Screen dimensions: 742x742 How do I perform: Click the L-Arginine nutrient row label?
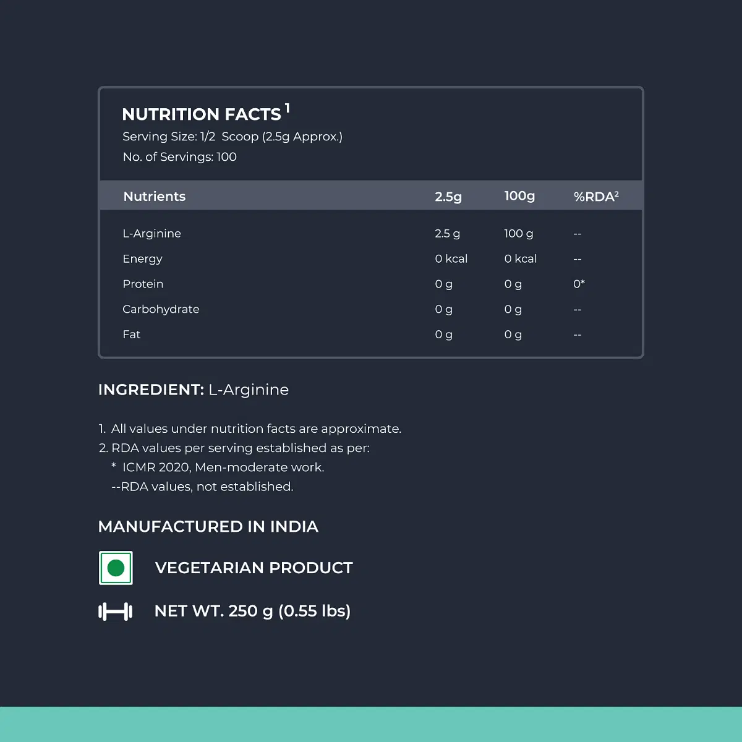point(152,234)
